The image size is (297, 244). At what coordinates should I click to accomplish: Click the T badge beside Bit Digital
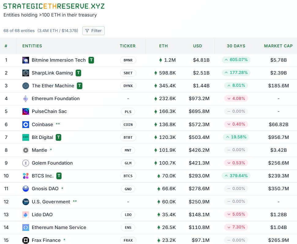(58, 137)
